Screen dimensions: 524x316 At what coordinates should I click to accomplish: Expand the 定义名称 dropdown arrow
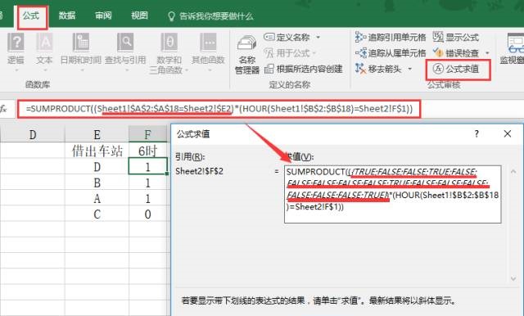(x=318, y=37)
